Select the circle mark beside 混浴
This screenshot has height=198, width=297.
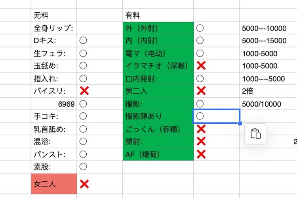pos(83,141)
